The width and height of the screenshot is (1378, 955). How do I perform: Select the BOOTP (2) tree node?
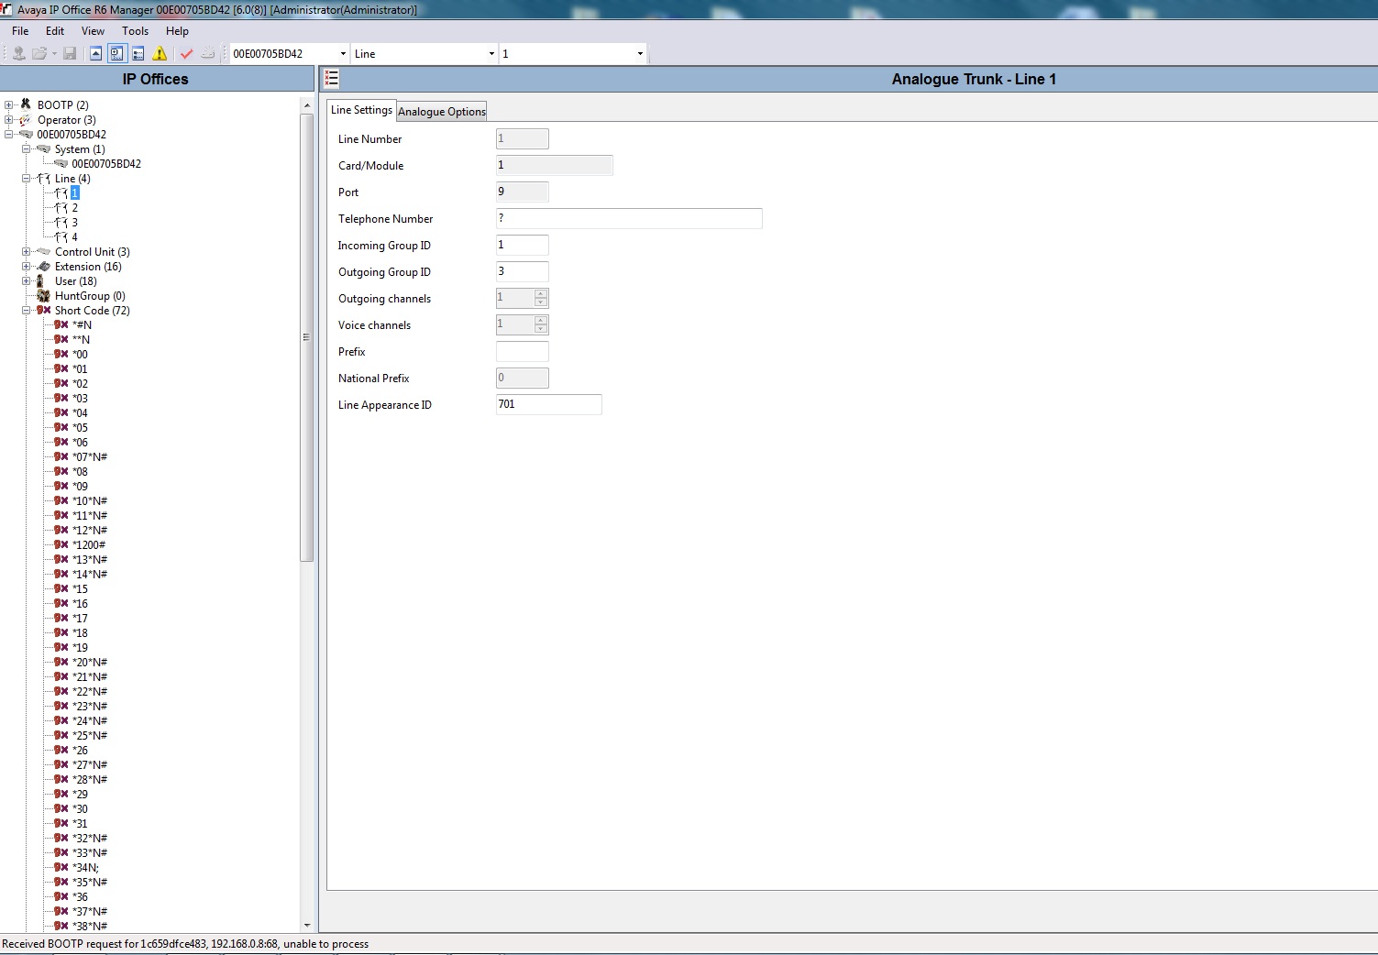62,105
